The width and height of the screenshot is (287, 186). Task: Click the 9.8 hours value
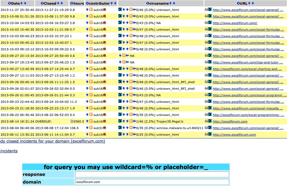(x=72, y=16)
